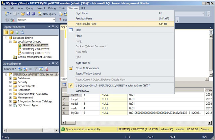Close the Object Explorer panel

[57, 63]
